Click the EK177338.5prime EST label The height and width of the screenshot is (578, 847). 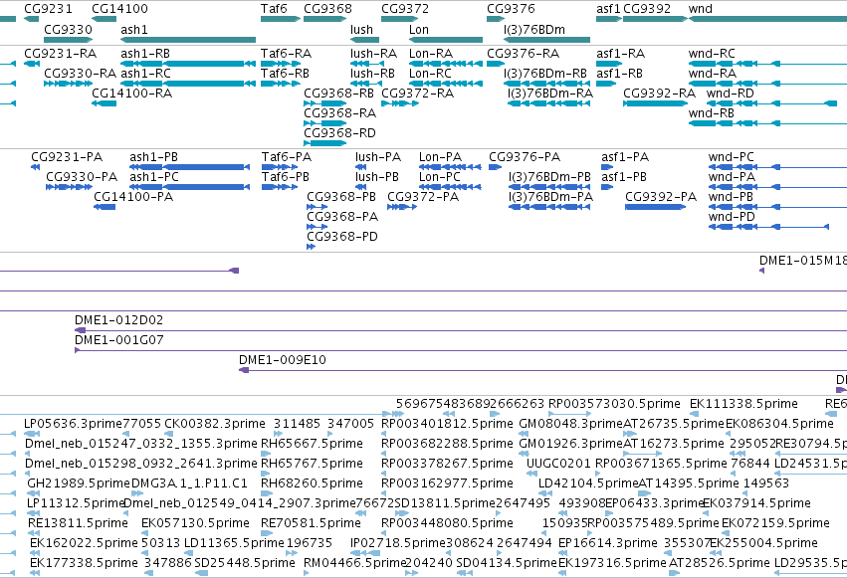point(84,563)
